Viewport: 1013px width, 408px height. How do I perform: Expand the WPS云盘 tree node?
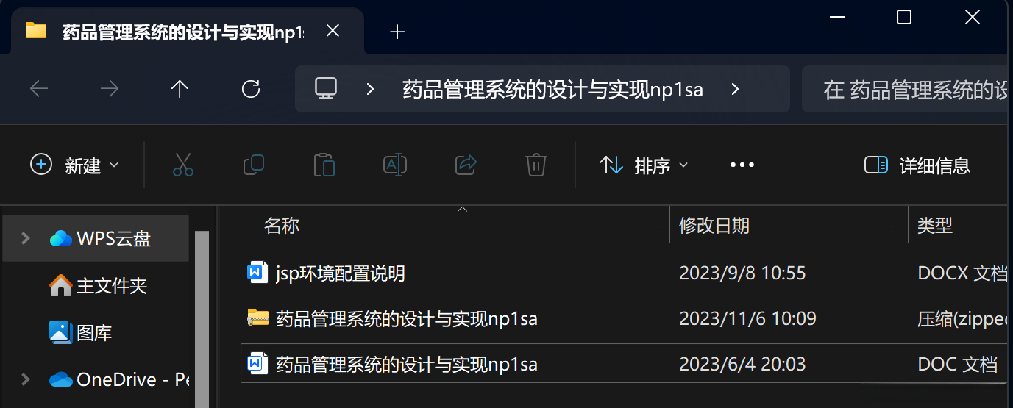[x=25, y=238]
